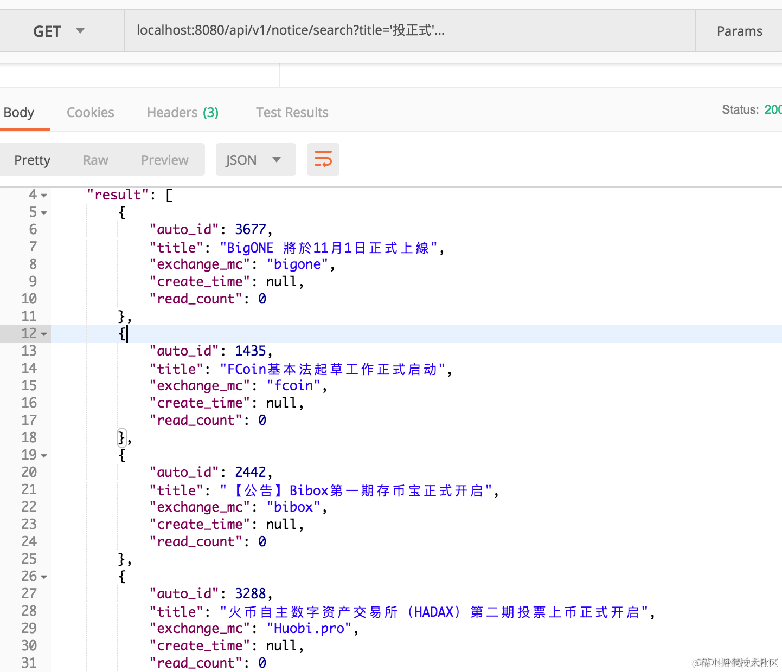This screenshot has height=672, width=782.
Task: Click read_count 0 on line 17
Action: coord(262,421)
